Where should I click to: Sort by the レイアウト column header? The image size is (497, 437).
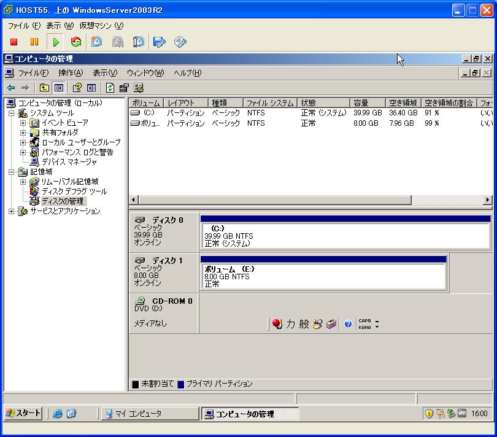[x=186, y=103]
